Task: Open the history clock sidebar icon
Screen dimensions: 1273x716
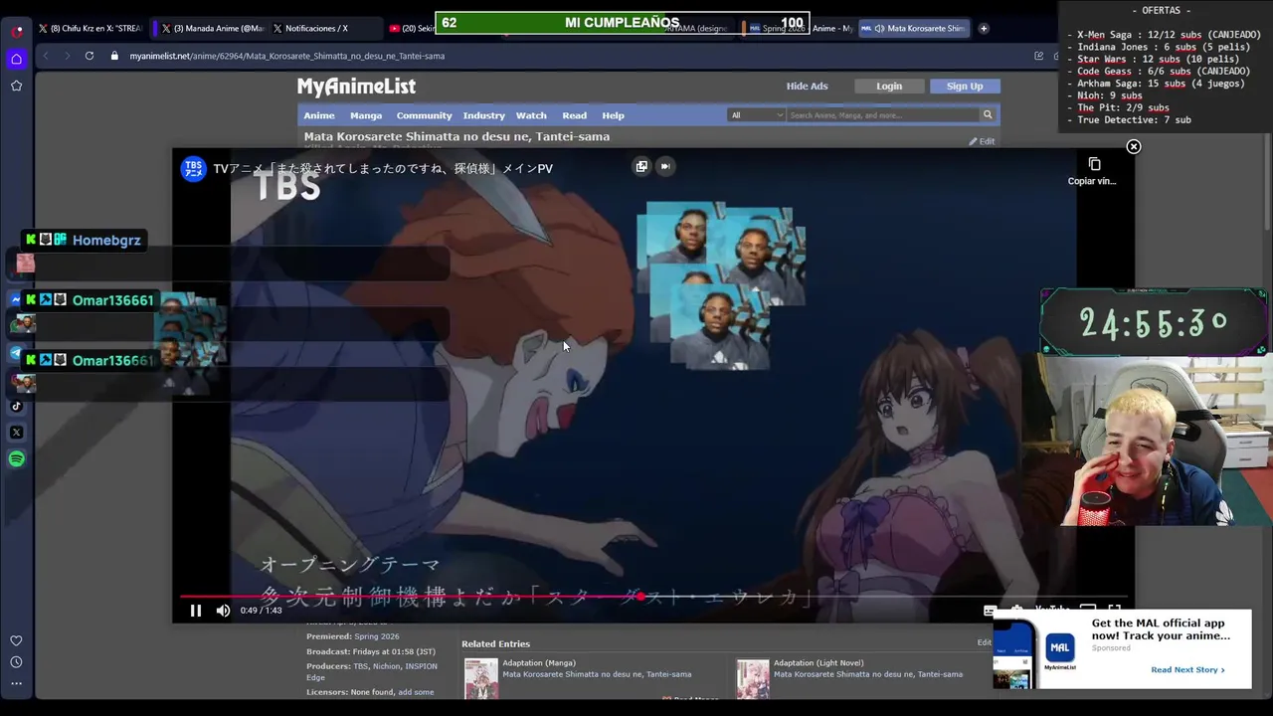Action: (x=17, y=662)
